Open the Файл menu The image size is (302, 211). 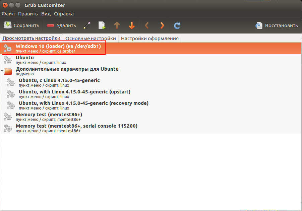pos(8,14)
